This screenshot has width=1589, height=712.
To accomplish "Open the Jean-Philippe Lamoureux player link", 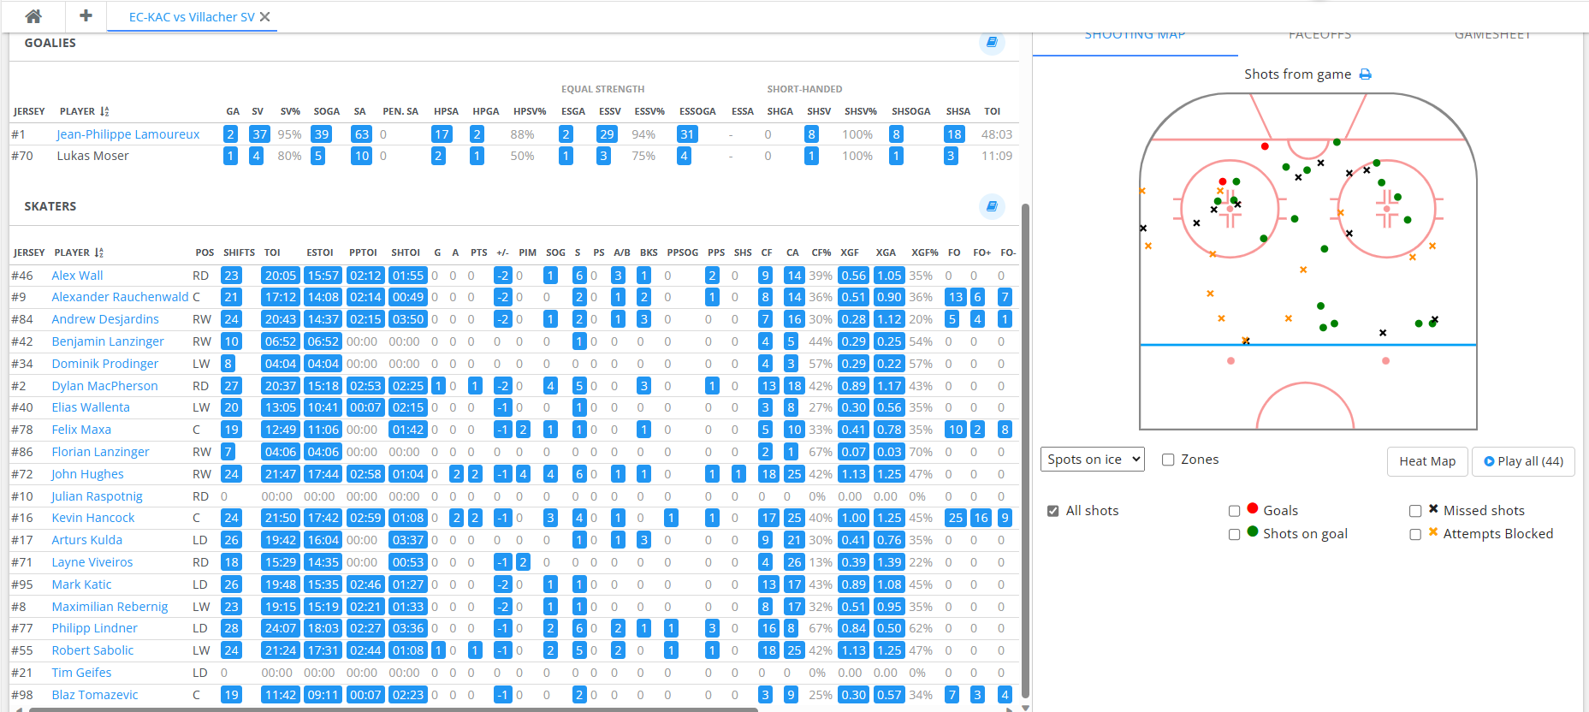I will (127, 134).
